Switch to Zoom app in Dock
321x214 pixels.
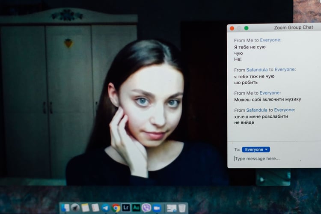(x=157, y=208)
